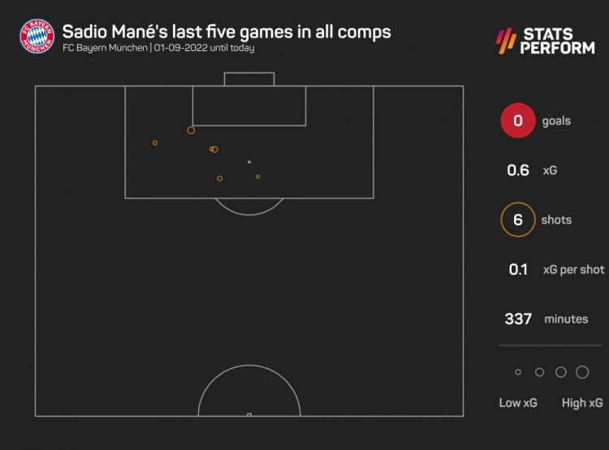Click the smallest low-xG legend circle
This screenshot has height=450, width=609.
tap(518, 372)
